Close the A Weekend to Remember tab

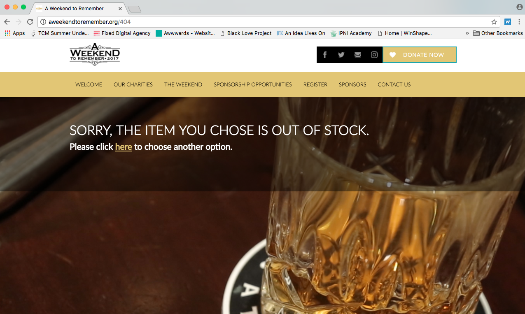[x=120, y=8]
